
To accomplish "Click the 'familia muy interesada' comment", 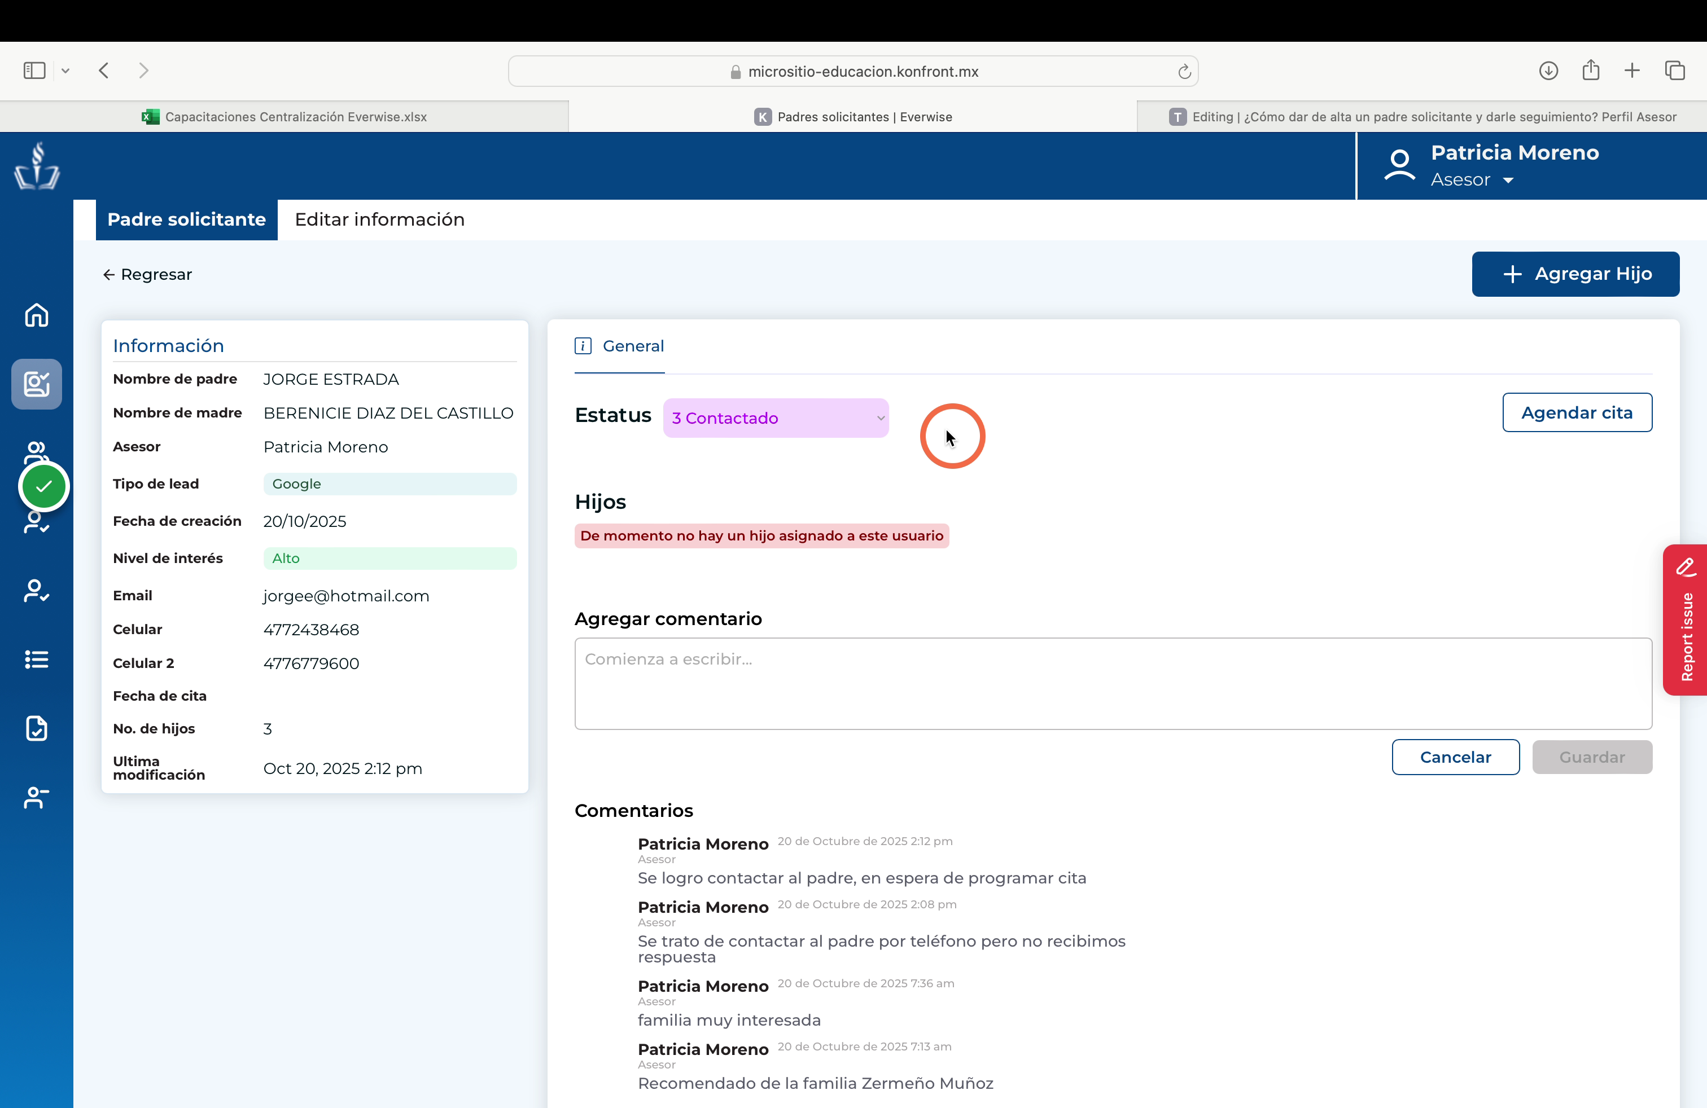I will (x=729, y=1020).
